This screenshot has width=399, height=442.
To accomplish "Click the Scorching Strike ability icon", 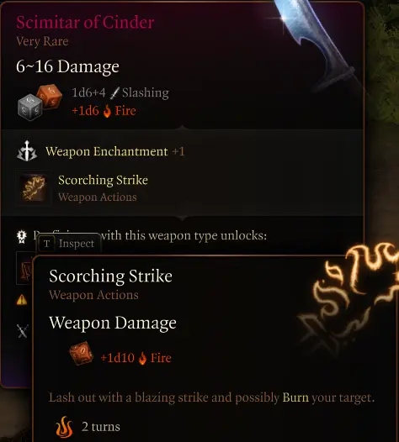I will (x=34, y=188).
